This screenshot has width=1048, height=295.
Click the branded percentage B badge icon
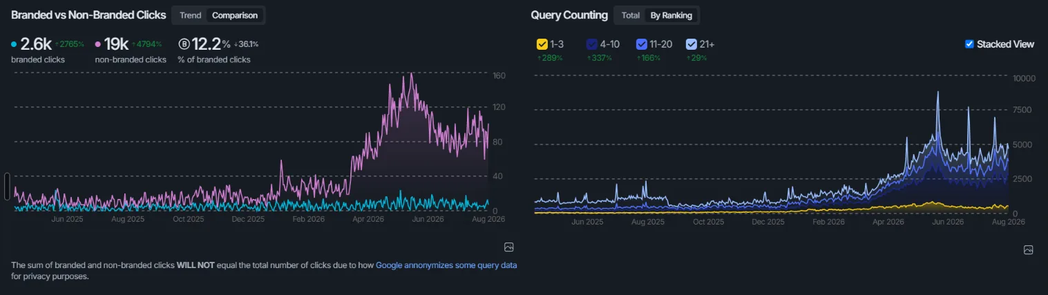coord(184,44)
